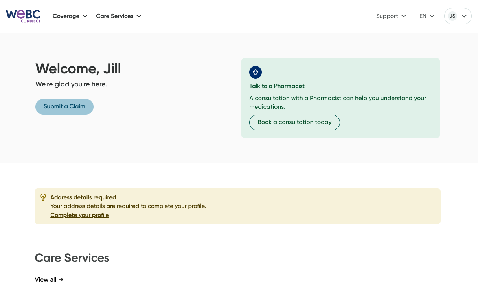Click the arrow beside View all
This screenshot has height=294, width=478.
click(61, 279)
